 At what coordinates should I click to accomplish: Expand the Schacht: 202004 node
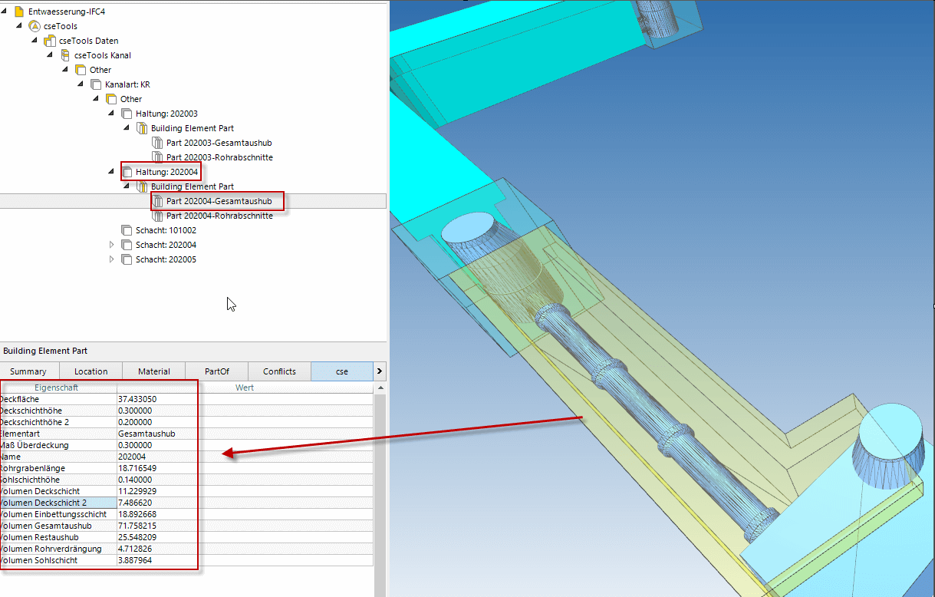(x=112, y=245)
